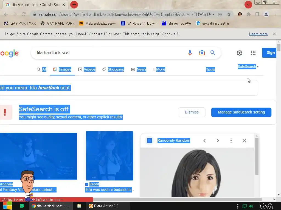Open the network tray icon
Viewport: 281px width, 210px height.
[x=245, y=206]
